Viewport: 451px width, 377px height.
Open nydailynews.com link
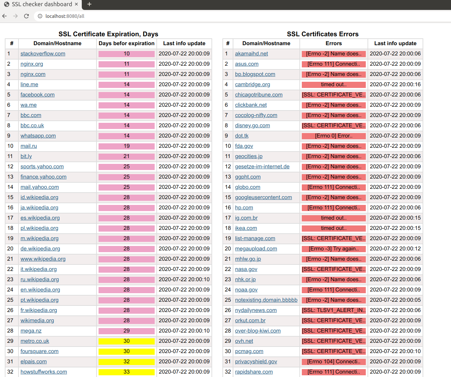(x=256, y=310)
